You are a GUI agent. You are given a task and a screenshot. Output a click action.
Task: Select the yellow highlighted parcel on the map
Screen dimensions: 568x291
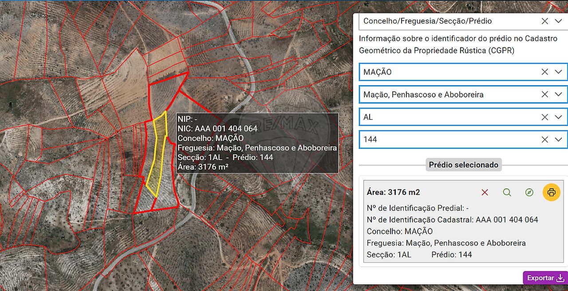point(157,155)
